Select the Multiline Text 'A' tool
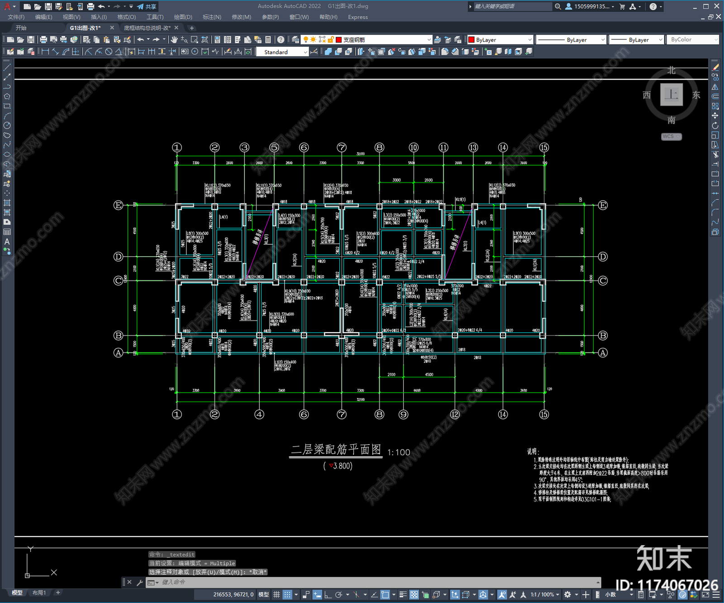The image size is (724, 603). tap(7, 242)
